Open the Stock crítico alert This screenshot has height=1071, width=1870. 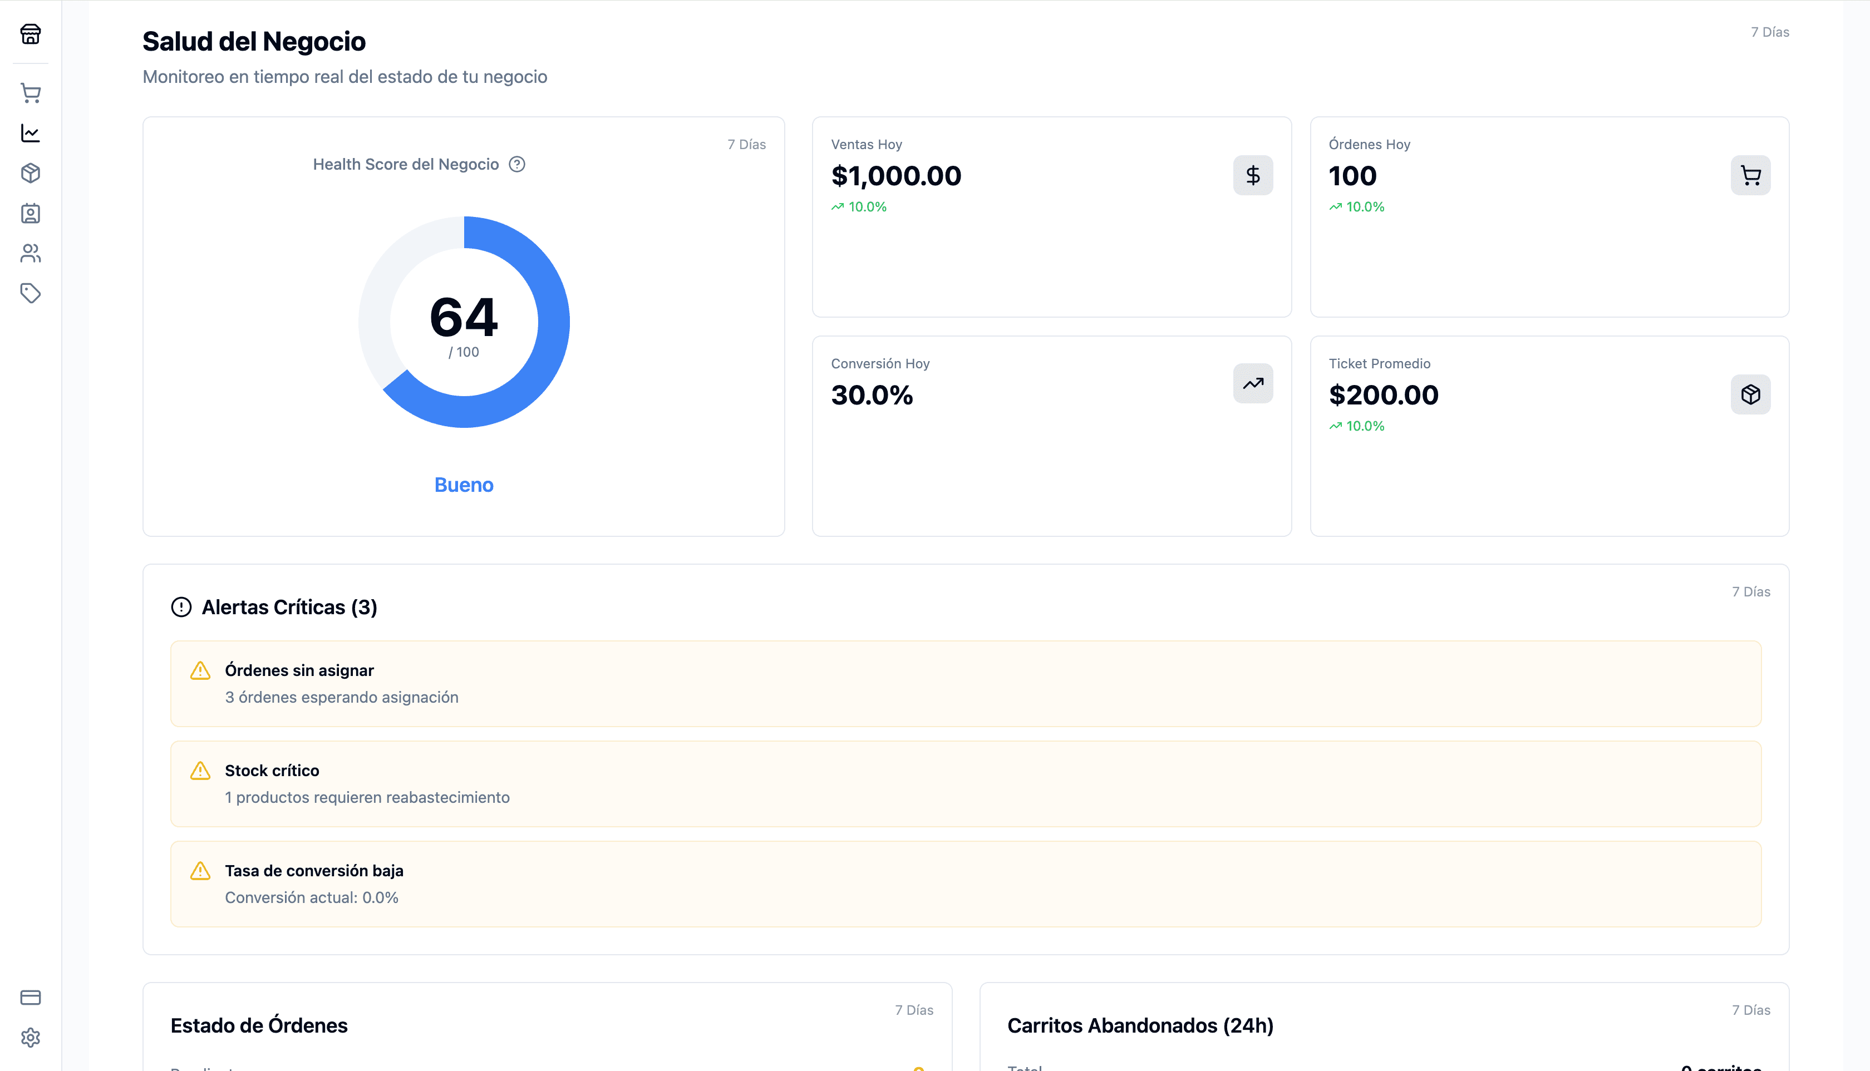coord(965,783)
